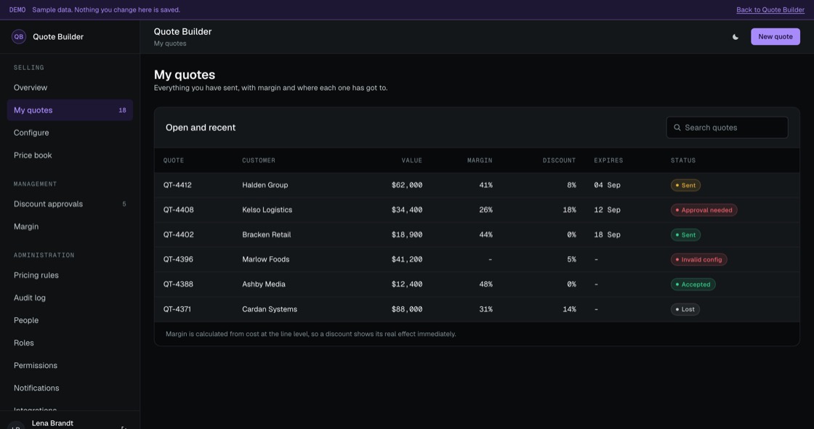Click the Expires column header
This screenshot has height=429, width=814.
(x=608, y=160)
